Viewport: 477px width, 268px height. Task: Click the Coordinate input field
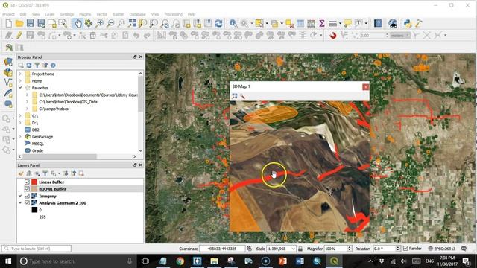222,249
